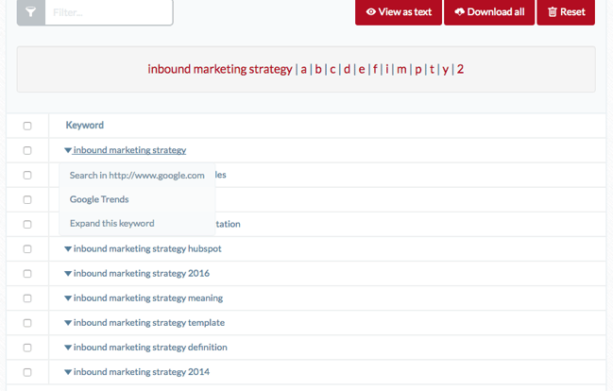
Task: Check the 'strategy template' row checkbox
Action: (x=27, y=323)
